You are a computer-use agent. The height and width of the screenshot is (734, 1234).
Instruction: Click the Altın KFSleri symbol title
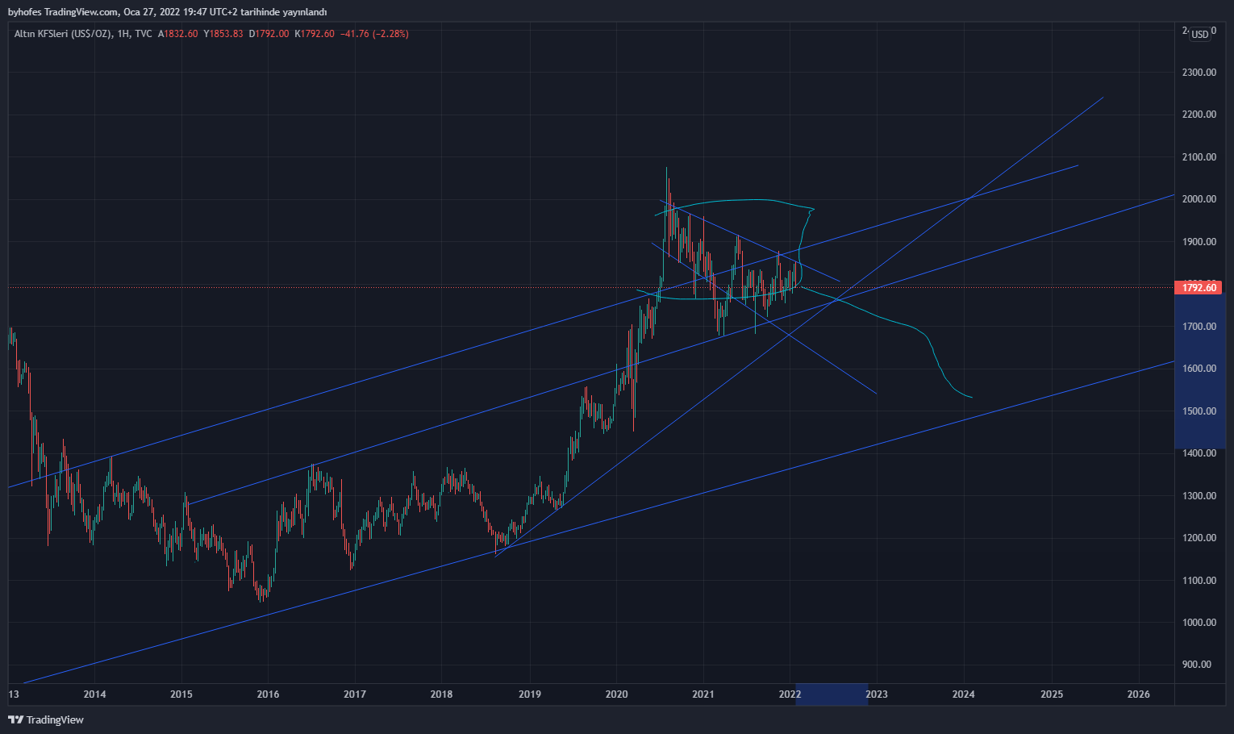[63, 34]
